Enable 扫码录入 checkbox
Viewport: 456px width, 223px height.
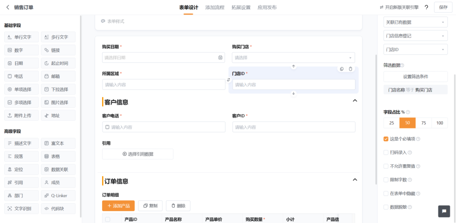[386, 152]
